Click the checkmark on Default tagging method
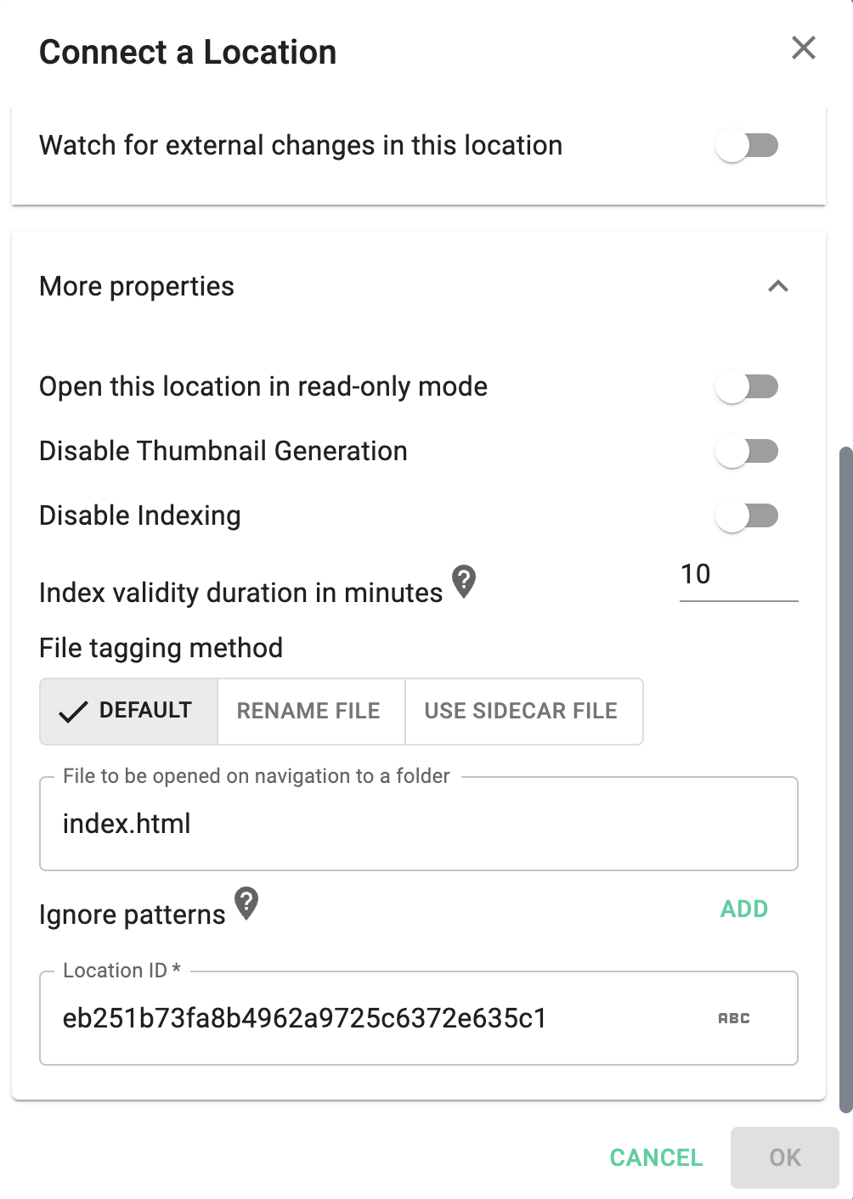This screenshot has height=1199, width=853. (x=74, y=712)
